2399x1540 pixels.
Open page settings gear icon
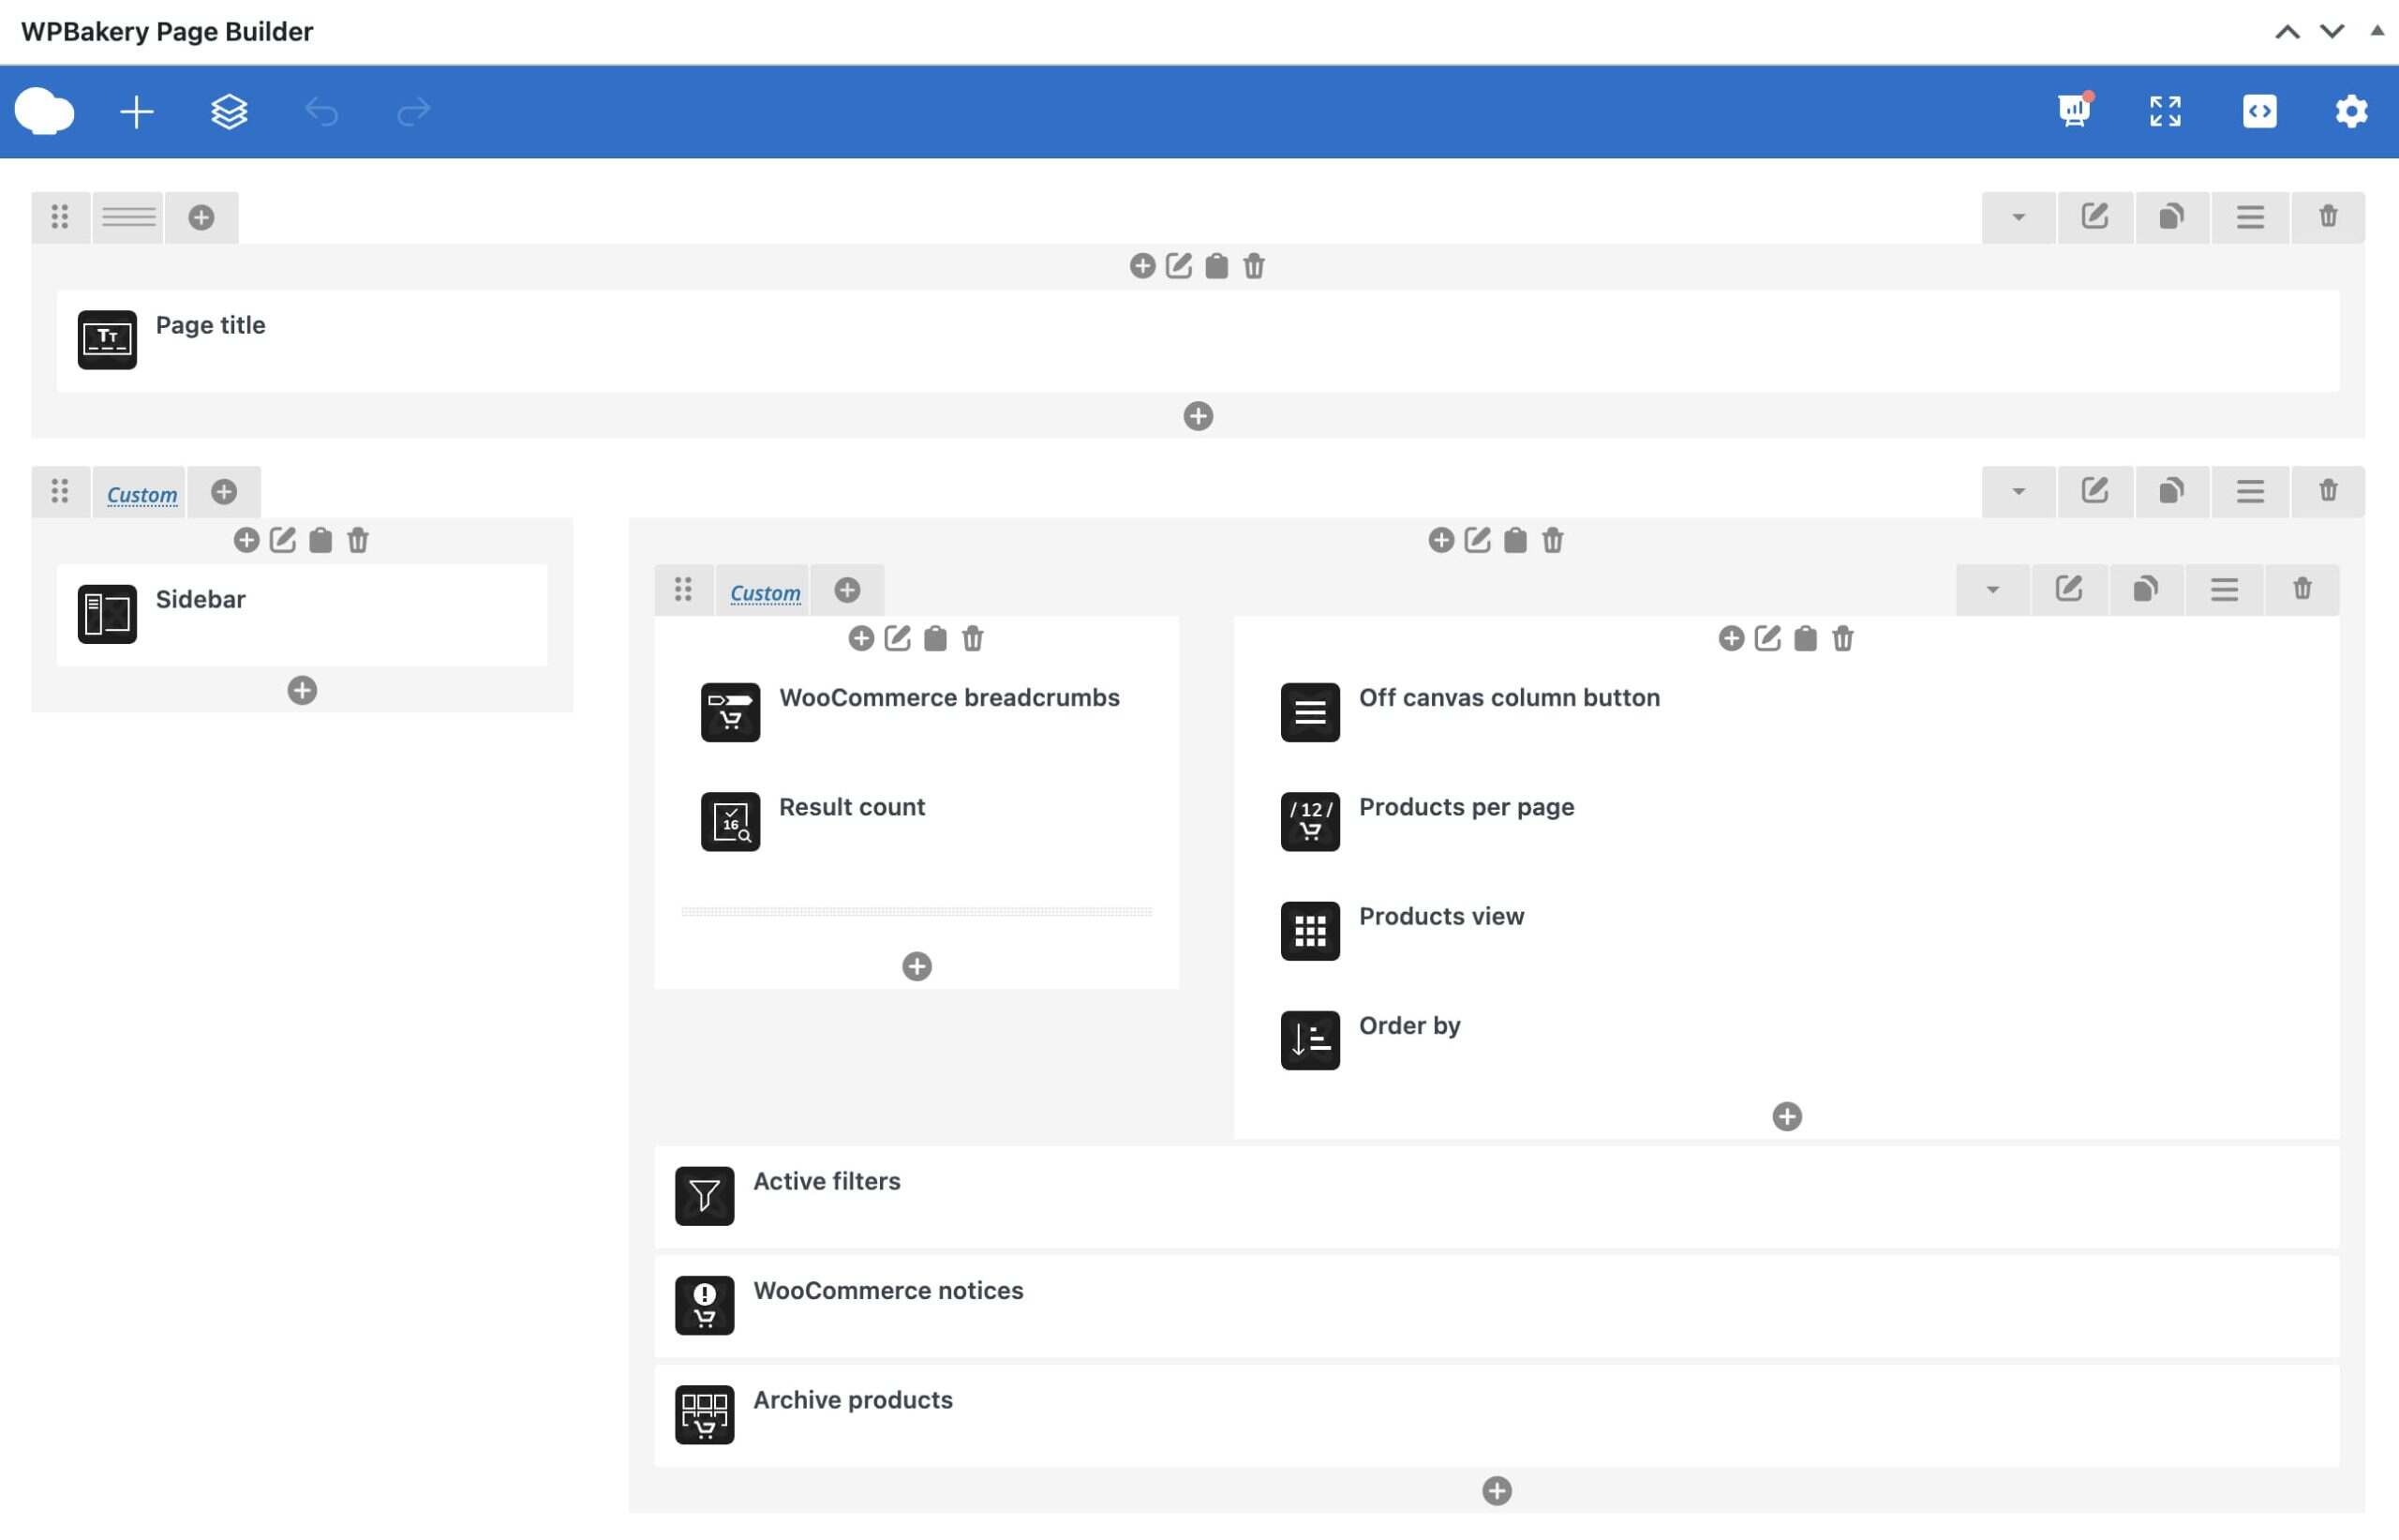(2351, 111)
